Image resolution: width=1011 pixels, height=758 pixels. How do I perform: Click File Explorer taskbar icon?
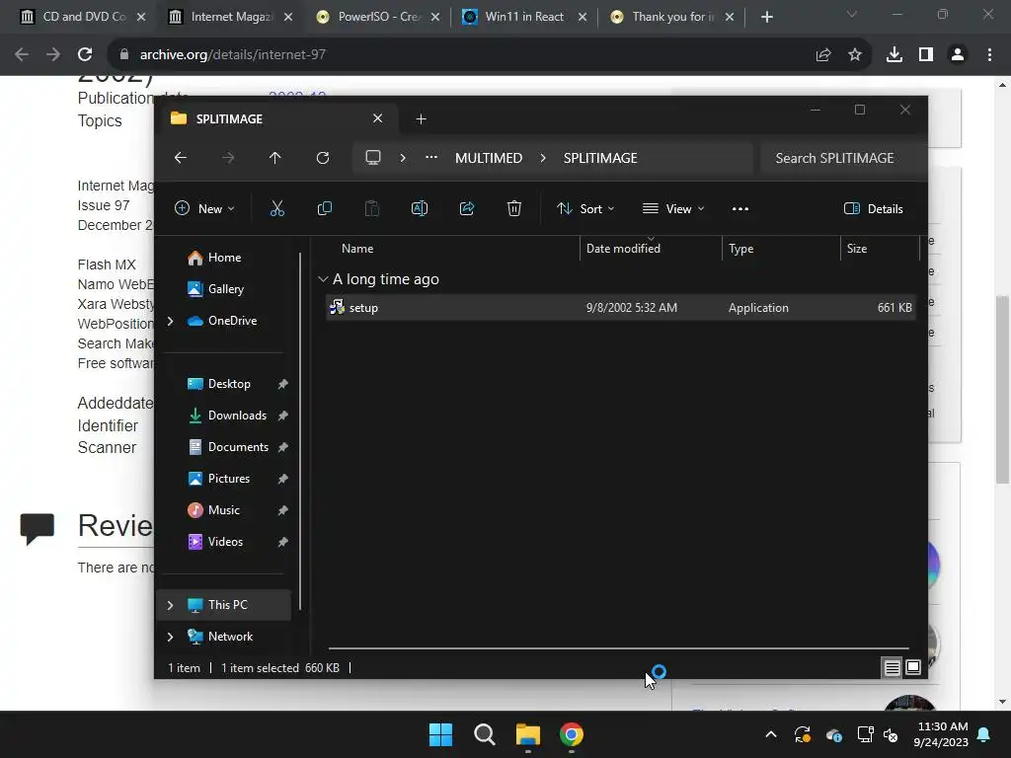(528, 734)
